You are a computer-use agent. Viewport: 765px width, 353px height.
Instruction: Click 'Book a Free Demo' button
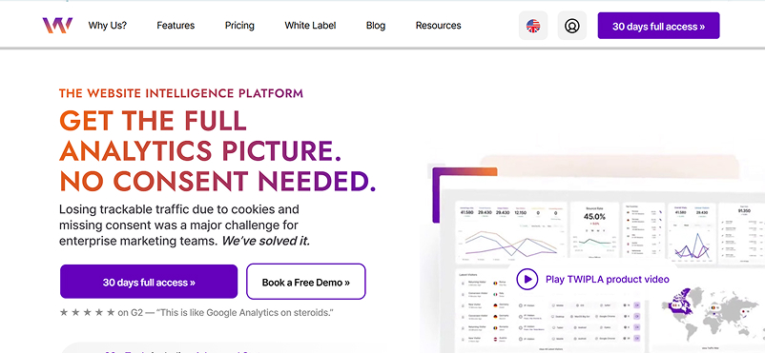tap(306, 282)
